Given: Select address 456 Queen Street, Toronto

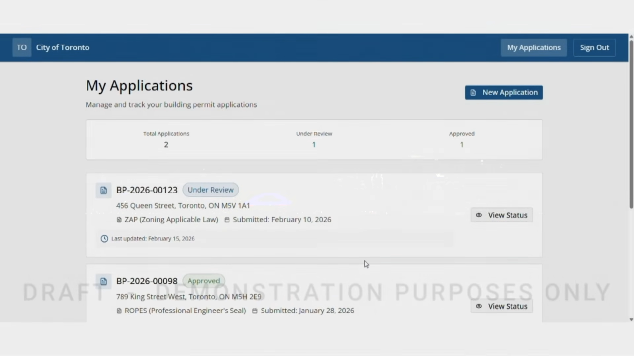Looking at the screenshot, I should point(183,206).
